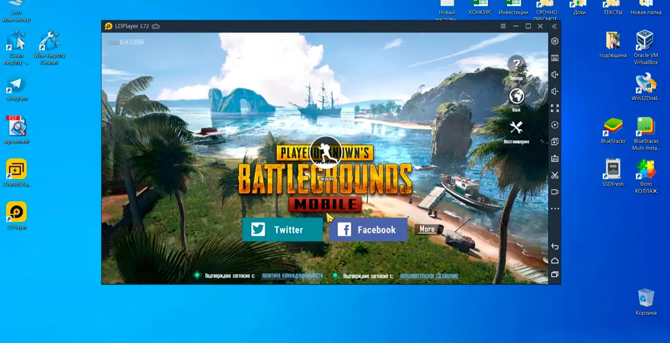Select the Этот компьютер desktop icon
670x343 pixels.
pos(16,11)
